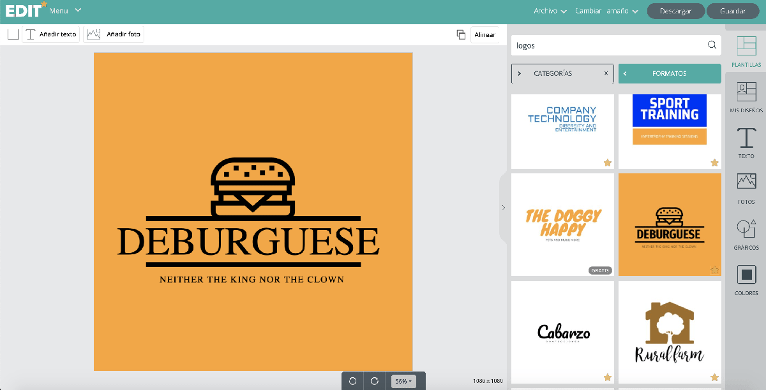
Task: Select The Doggy Happy template thumbnail
Action: pyautogui.click(x=562, y=224)
